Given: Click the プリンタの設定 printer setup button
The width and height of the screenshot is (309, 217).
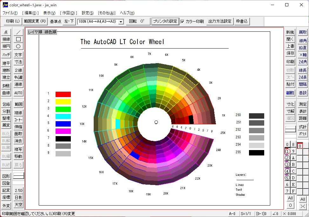Looking at the screenshot, I should 165,21.
